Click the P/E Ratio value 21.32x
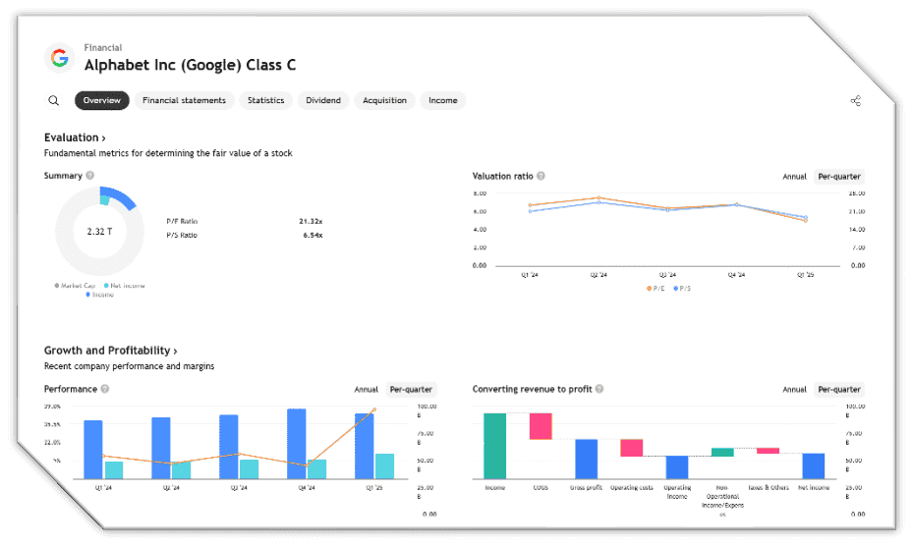The width and height of the screenshot is (912, 546). 311,222
